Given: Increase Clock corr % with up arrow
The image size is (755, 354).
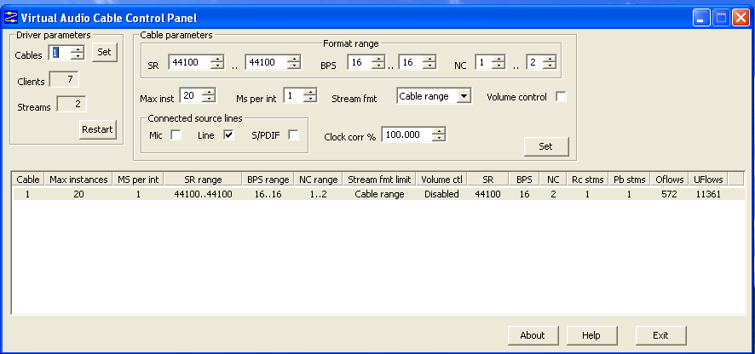Looking at the screenshot, I should (x=439, y=131).
